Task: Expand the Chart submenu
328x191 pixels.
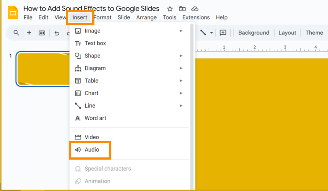Action: (181, 93)
